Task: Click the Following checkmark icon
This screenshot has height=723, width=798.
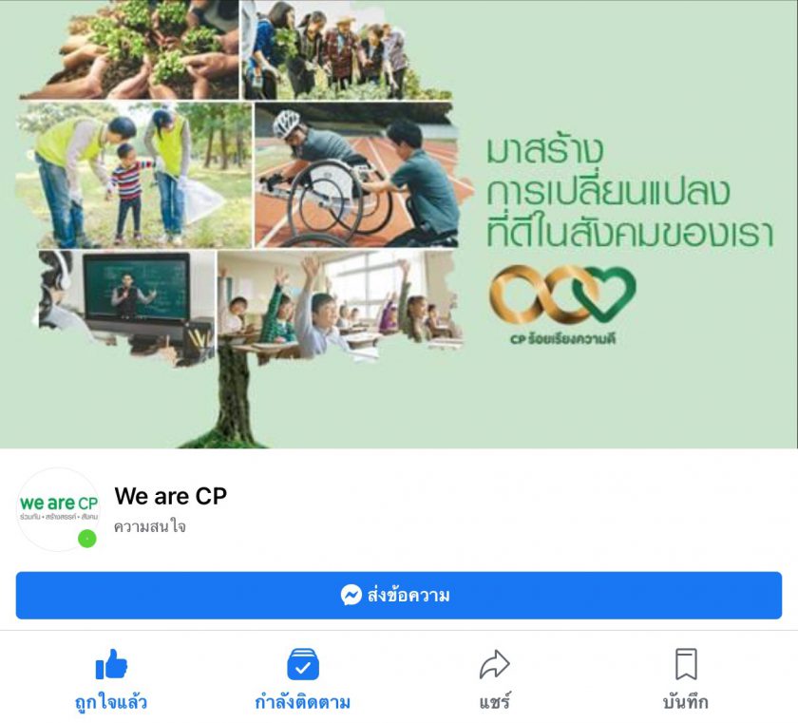Action: point(303,664)
